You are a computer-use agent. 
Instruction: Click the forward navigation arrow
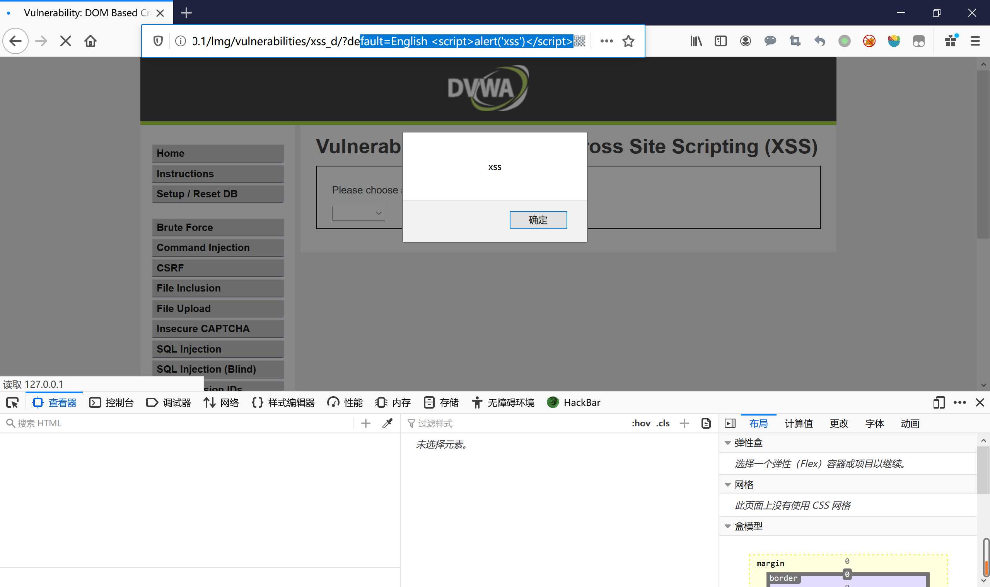(x=41, y=41)
